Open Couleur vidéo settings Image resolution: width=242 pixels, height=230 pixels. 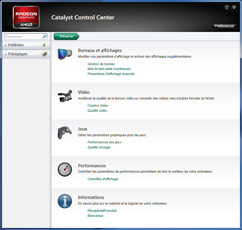97,105
